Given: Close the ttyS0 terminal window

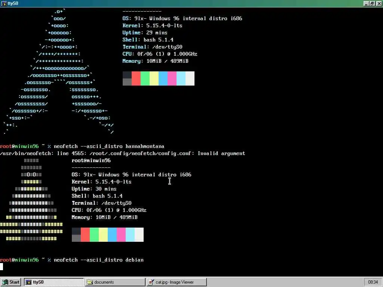Looking at the screenshot, I should [x=379, y=3].
